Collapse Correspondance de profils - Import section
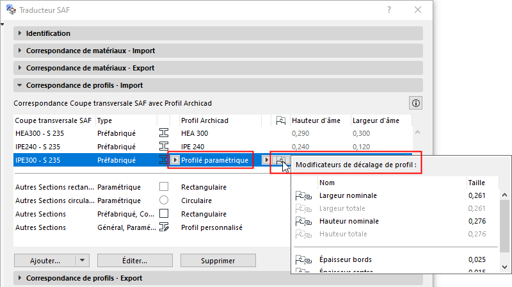This screenshot has height=287, width=512. pos(218,85)
